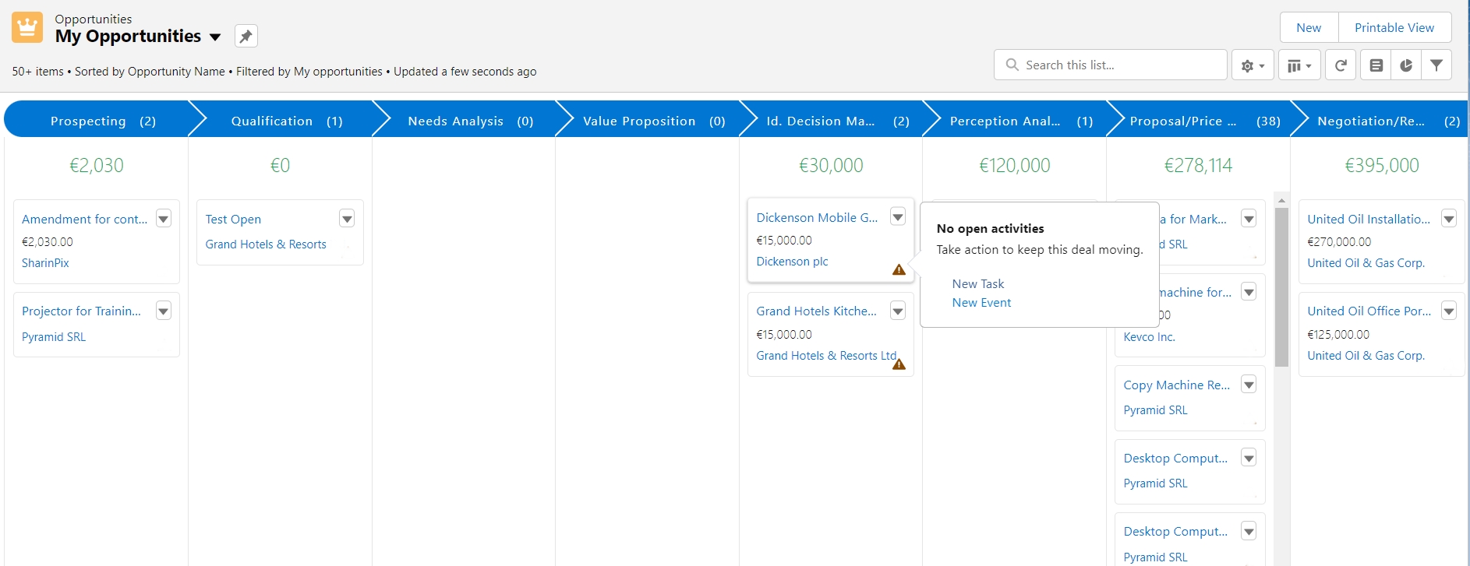Image resolution: width=1470 pixels, height=566 pixels.
Task: Refresh the opportunities list
Action: (1341, 65)
